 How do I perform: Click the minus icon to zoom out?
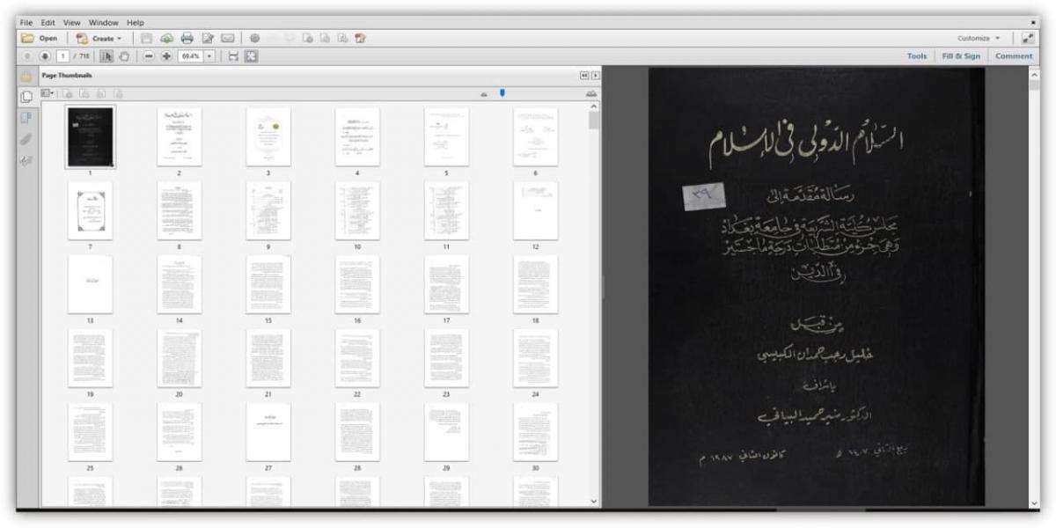149,56
